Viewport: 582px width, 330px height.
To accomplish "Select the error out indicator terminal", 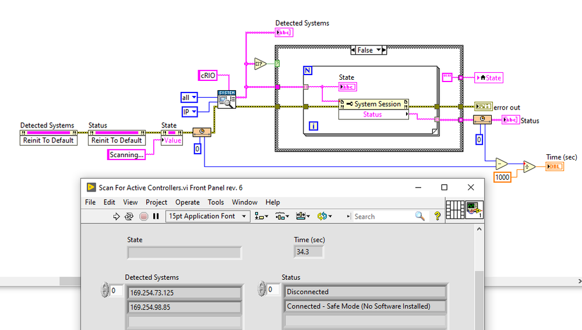I will click(484, 107).
